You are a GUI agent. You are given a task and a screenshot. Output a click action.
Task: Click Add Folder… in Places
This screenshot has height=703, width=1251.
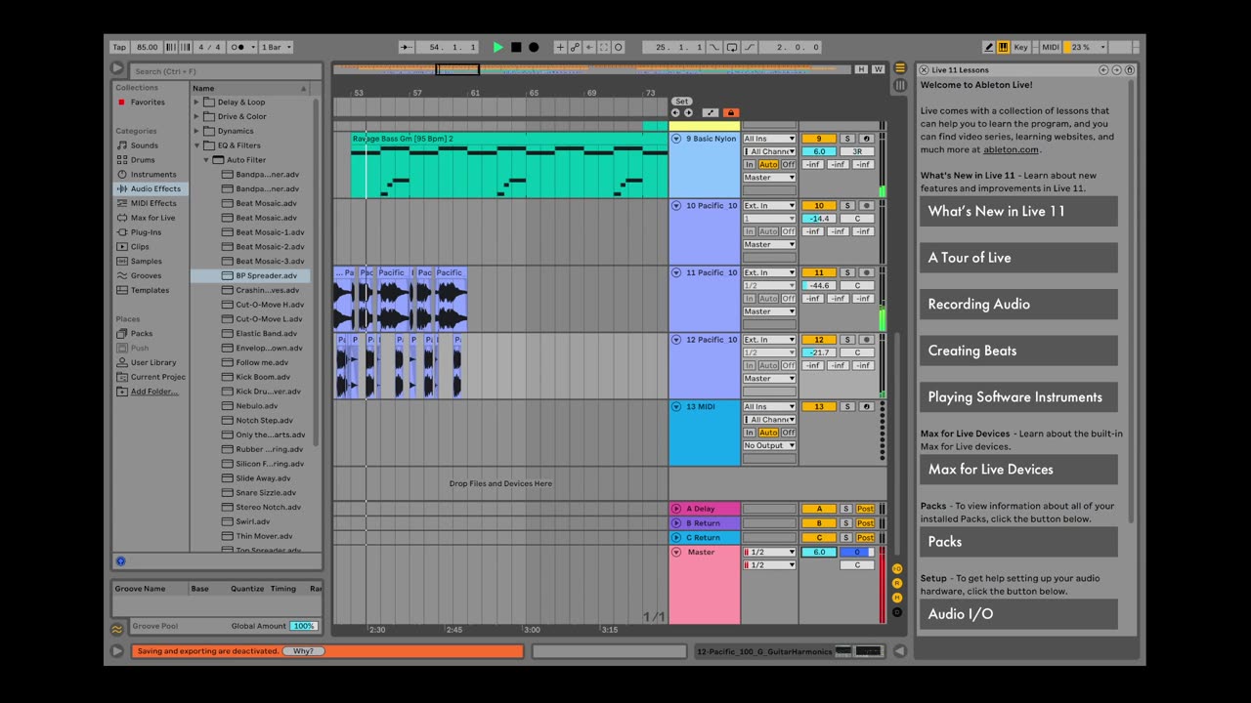coord(154,392)
